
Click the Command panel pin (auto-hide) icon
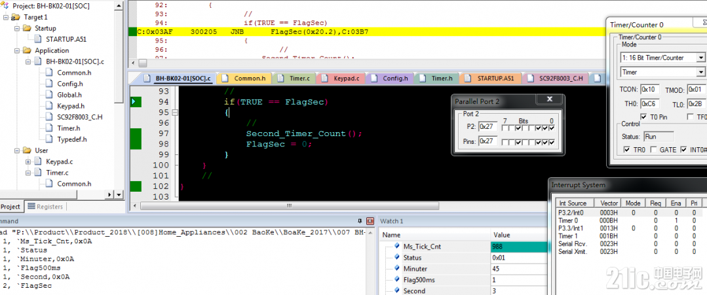point(360,221)
